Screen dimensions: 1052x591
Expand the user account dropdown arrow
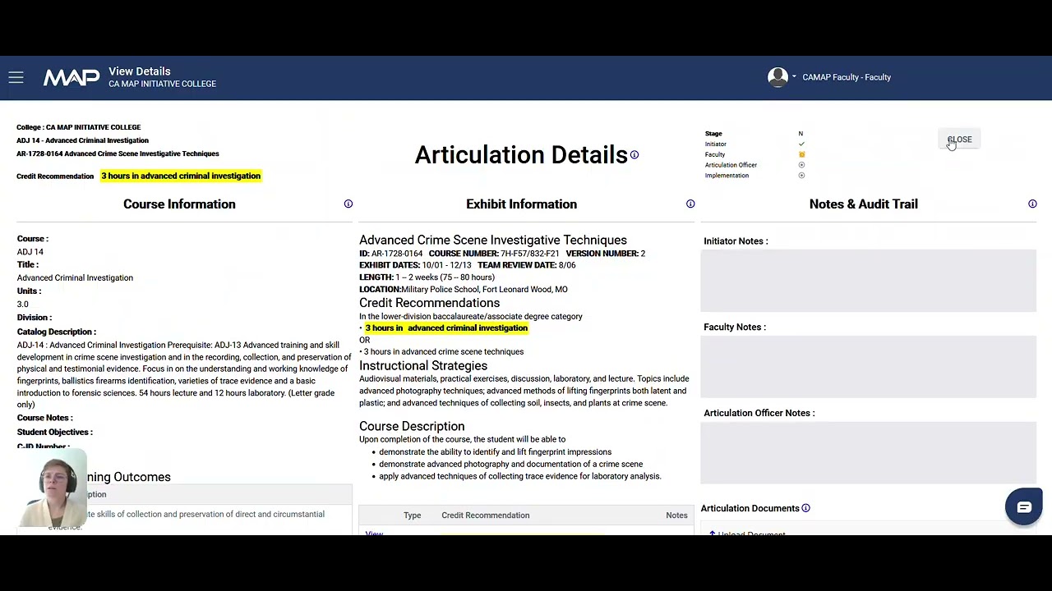tap(794, 77)
